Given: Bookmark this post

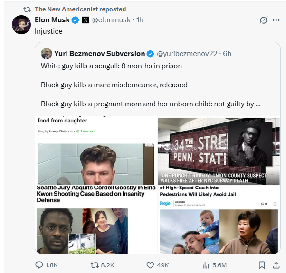Looking at the screenshot, I should tap(262, 265).
